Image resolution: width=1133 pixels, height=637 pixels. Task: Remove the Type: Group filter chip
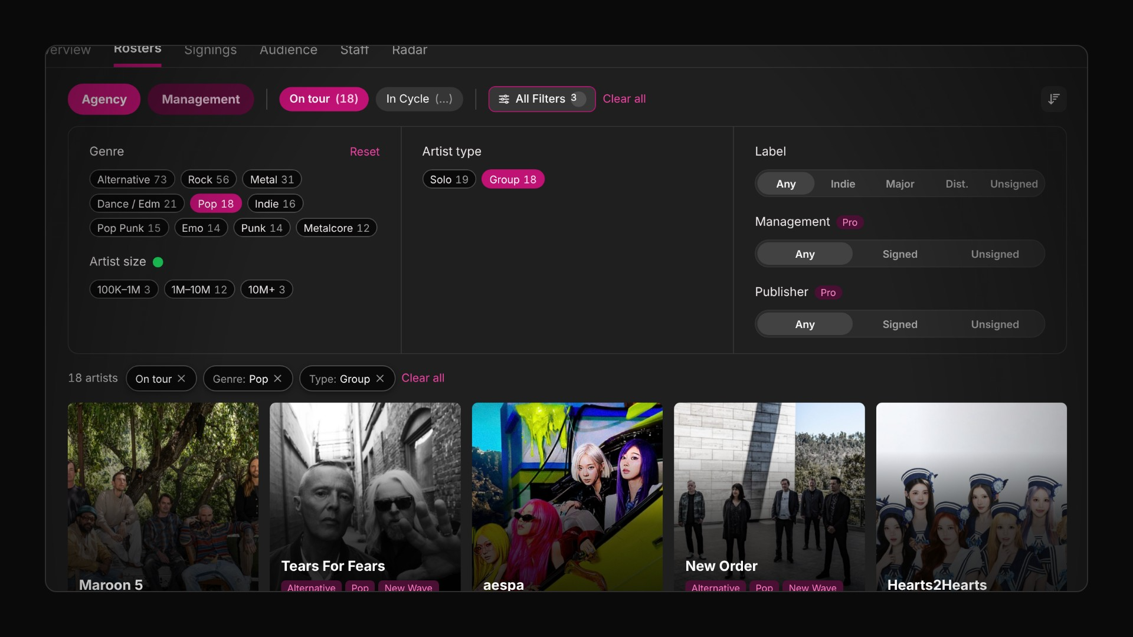click(380, 379)
